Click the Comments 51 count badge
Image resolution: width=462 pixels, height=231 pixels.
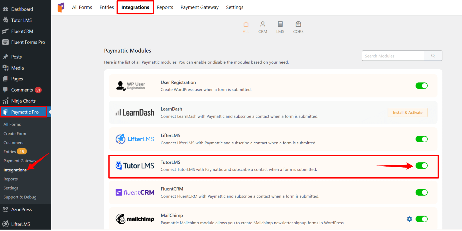pyautogui.click(x=38, y=90)
